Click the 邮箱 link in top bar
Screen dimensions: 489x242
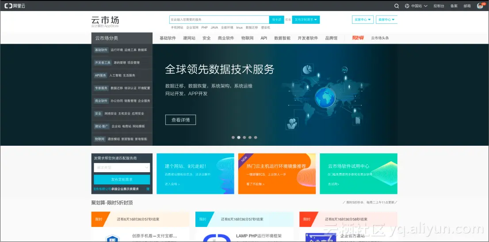click(x=467, y=6)
